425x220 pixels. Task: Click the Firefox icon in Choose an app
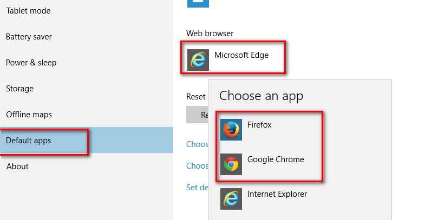pos(231,130)
